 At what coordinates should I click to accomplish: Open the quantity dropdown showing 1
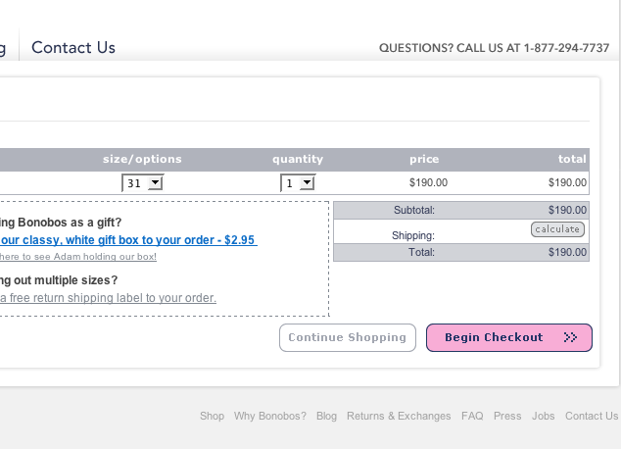coord(298,182)
